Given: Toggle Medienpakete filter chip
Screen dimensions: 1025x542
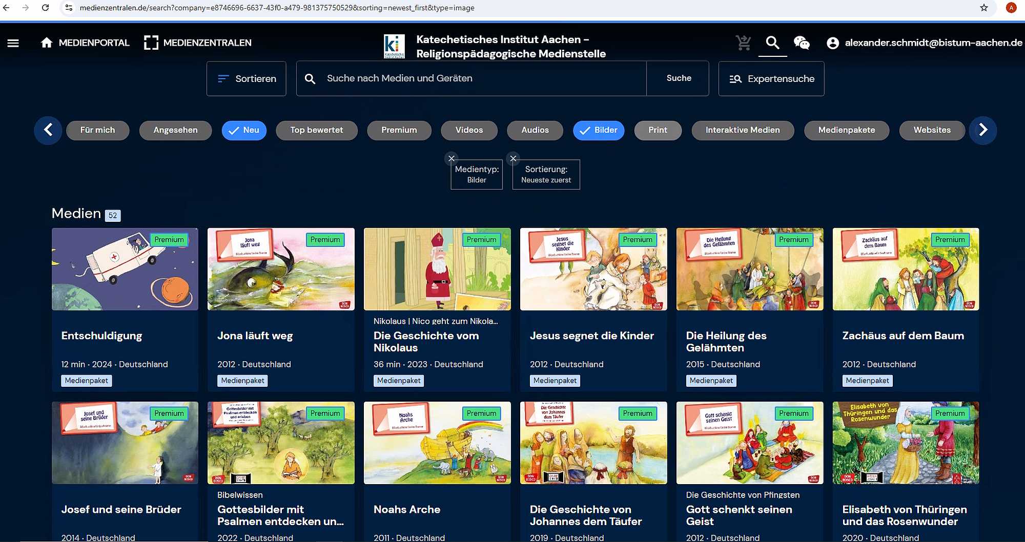Looking at the screenshot, I should (x=847, y=130).
